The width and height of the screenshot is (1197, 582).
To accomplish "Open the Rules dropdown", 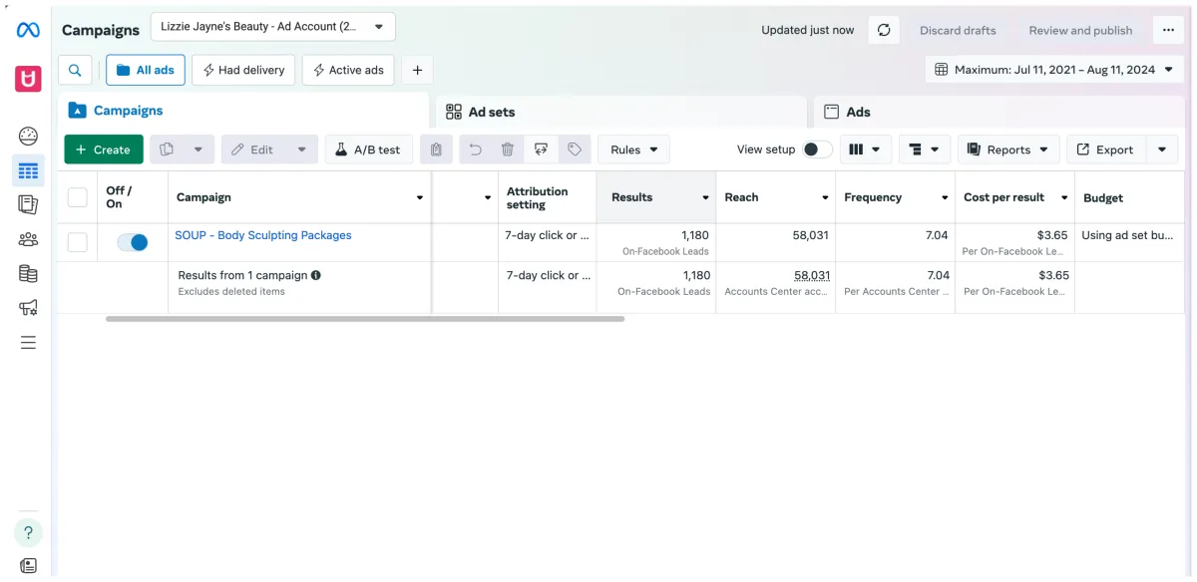I will [634, 149].
